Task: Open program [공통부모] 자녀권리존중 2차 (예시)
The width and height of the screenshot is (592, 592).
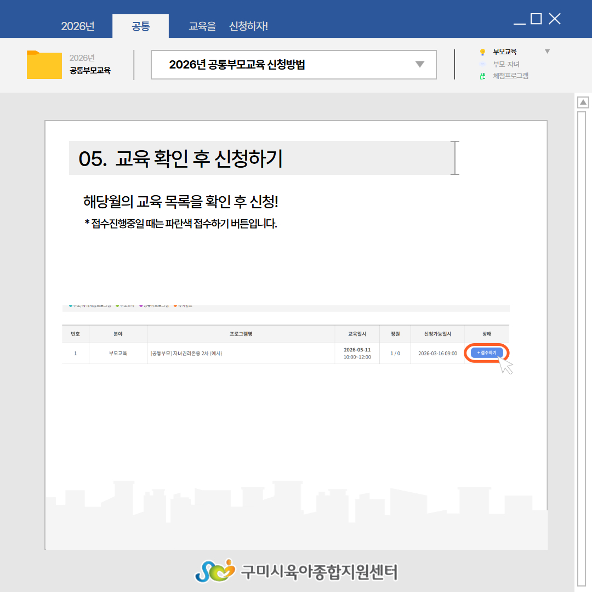Action: pyautogui.click(x=186, y=354)
